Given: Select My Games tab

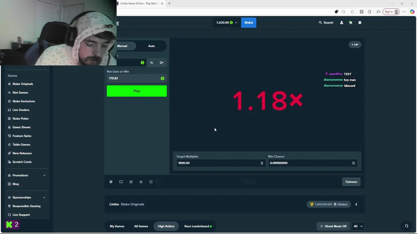Looking at the screenshot, I should point(117,226).
